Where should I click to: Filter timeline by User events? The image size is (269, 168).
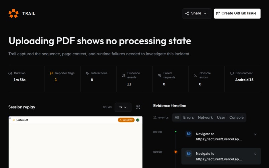coord(221,117)
